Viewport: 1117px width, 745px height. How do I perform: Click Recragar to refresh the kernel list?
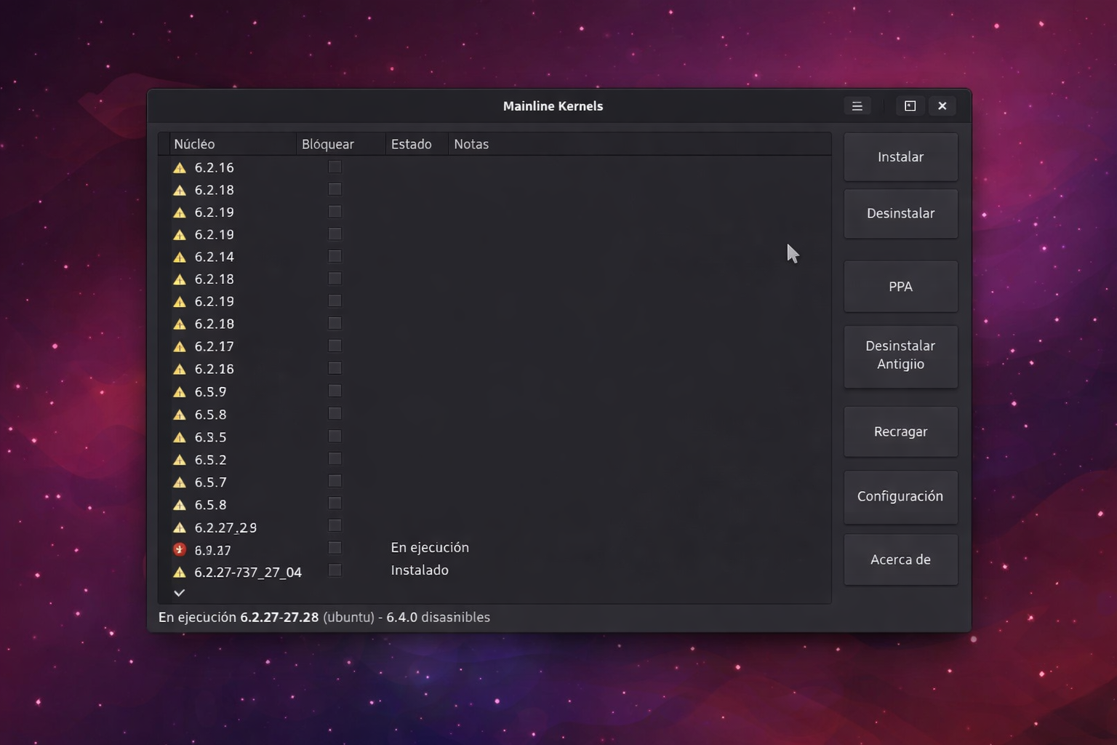click(x=900, y=431)
